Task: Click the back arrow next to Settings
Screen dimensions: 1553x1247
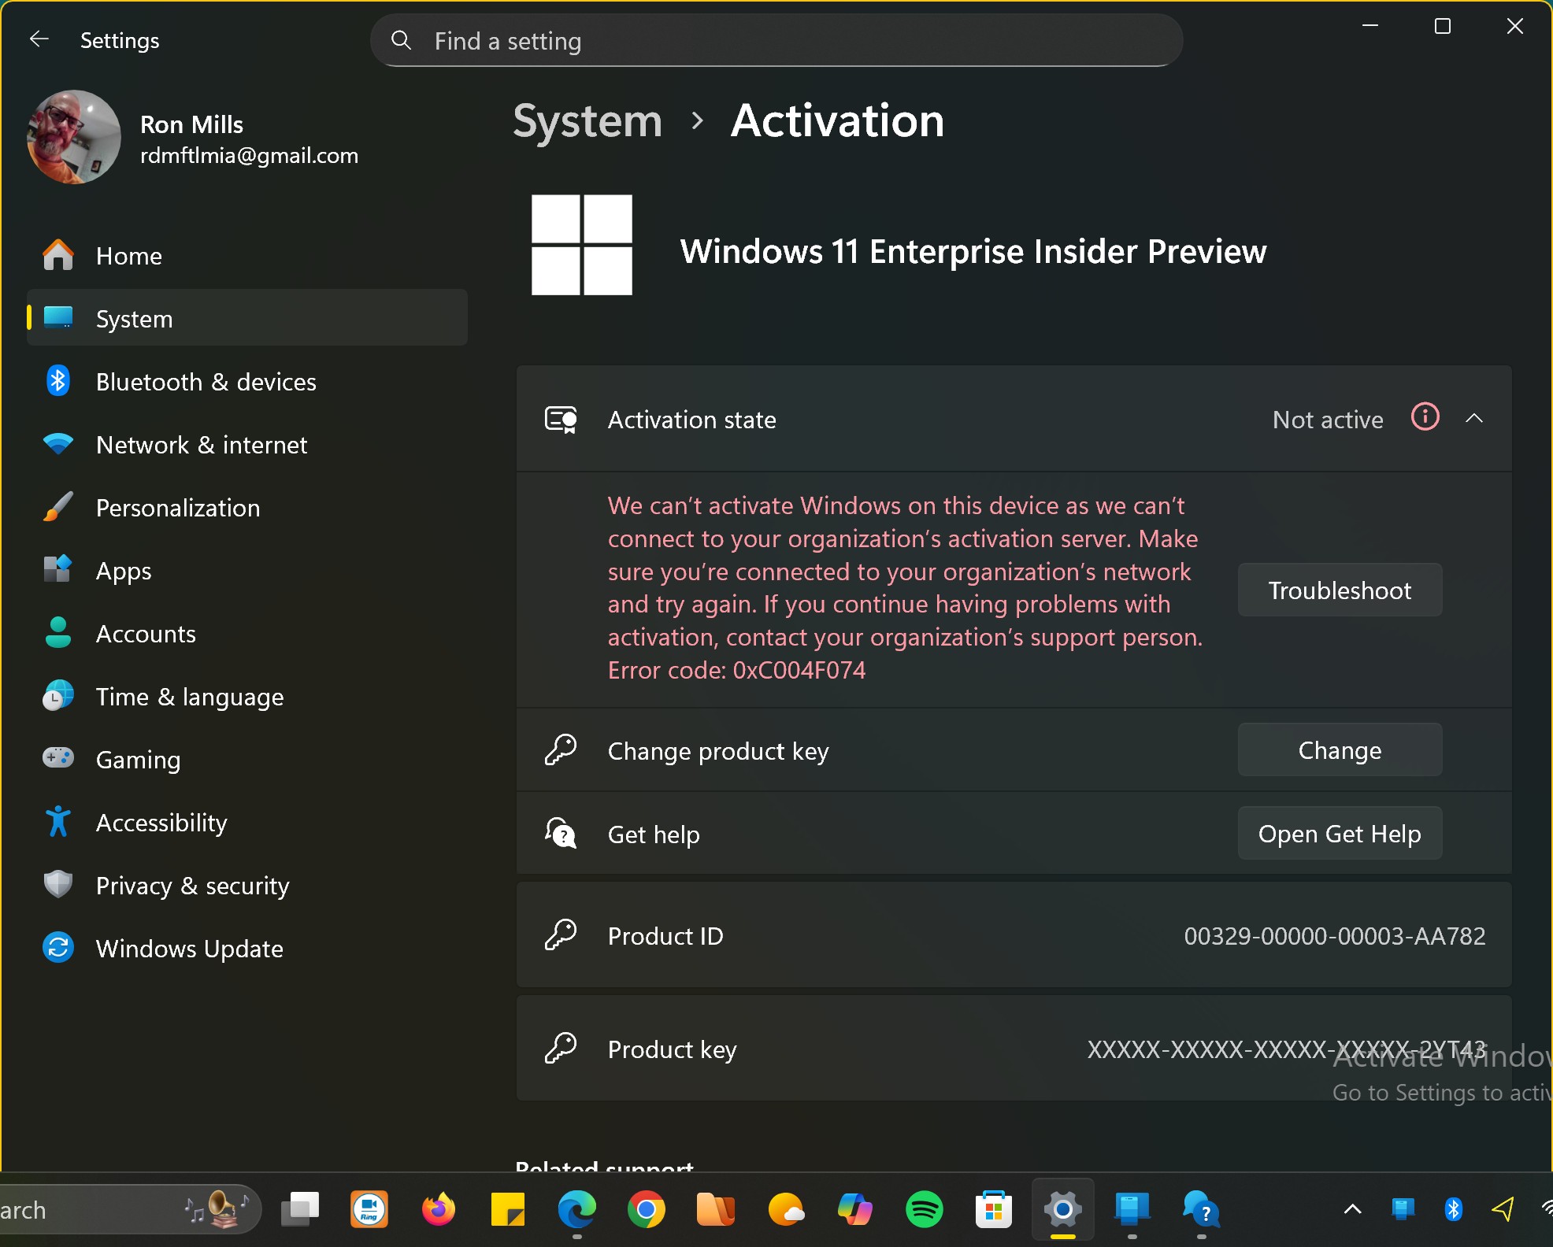Action: point(39,39)
